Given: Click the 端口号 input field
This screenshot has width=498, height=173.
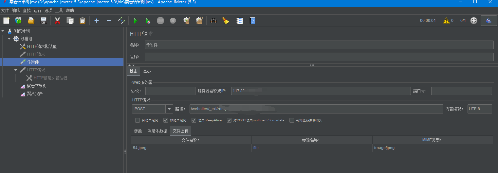Looking at the screenshot, I should [x=461, y=91].
